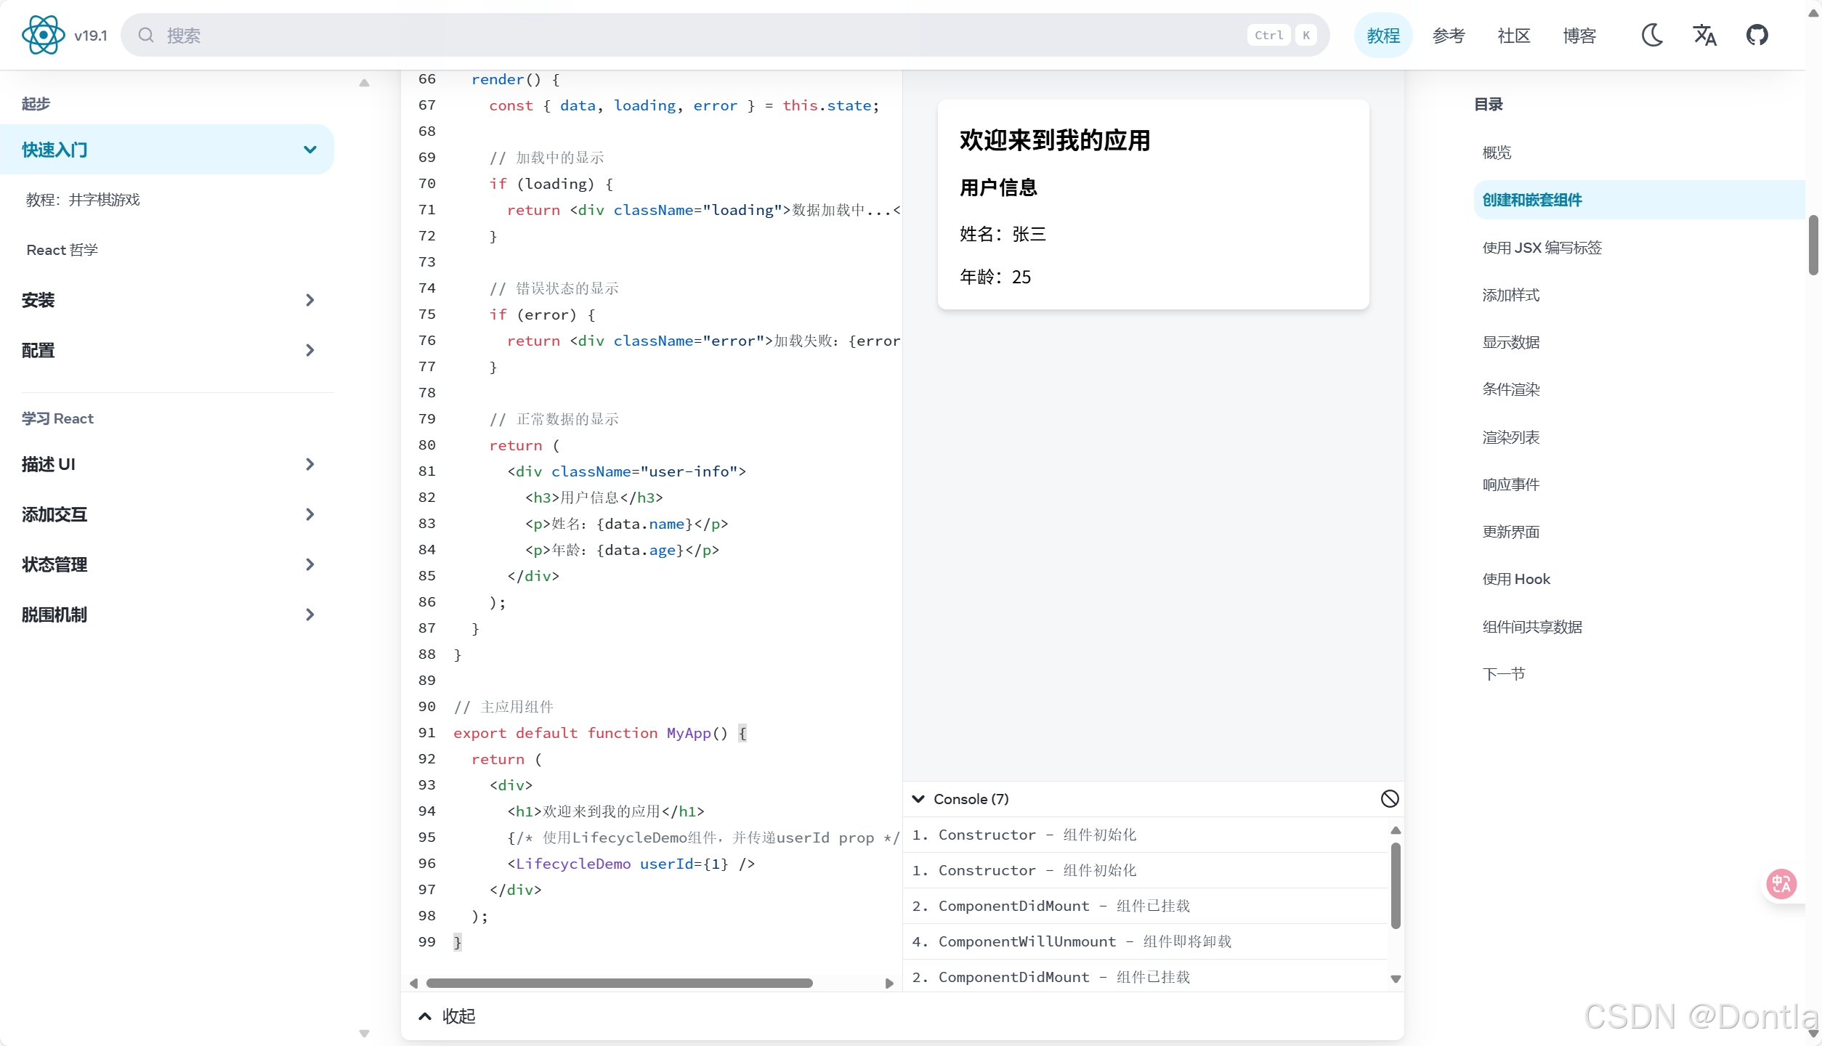Open the 博客 menu item
The width and height of the screenshot is (1822, 1046).
click(1580, 34)
